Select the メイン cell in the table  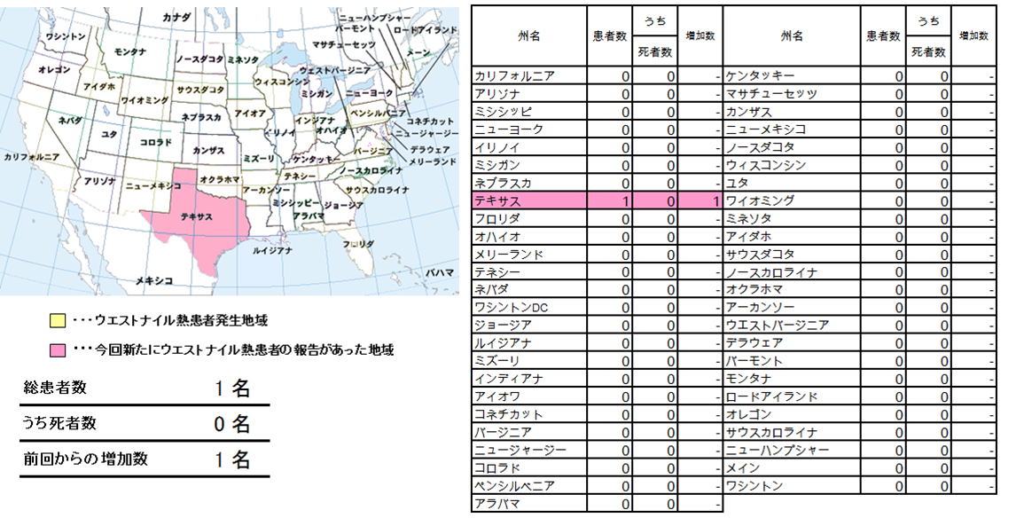click(x=793, y=467)
